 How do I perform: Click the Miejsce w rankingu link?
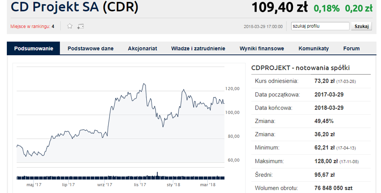[x=30, y=27]
